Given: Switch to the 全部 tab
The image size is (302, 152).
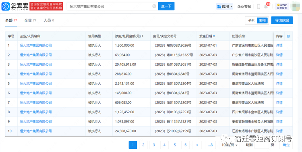Looking at the screenshot, I should click(11, 21).
